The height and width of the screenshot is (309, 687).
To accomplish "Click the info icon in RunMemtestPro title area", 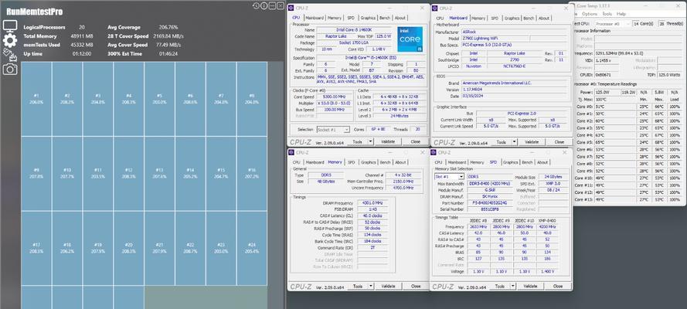I will [264, 5].
